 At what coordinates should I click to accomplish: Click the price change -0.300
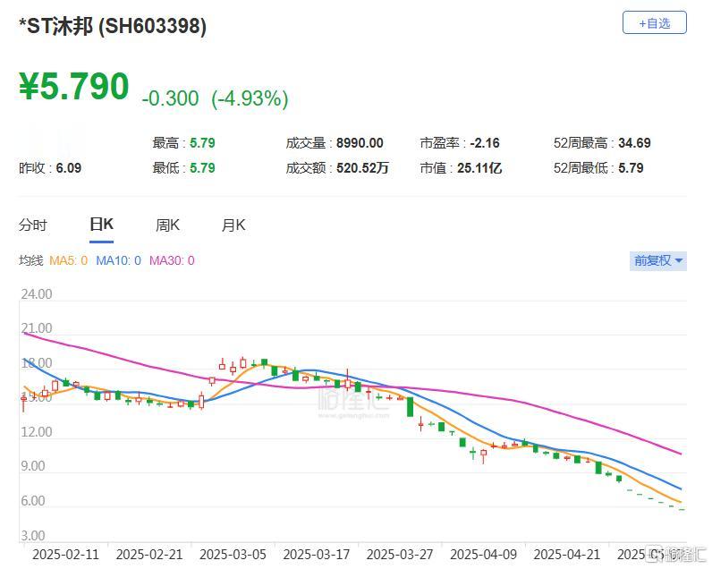tap(170, 98)
